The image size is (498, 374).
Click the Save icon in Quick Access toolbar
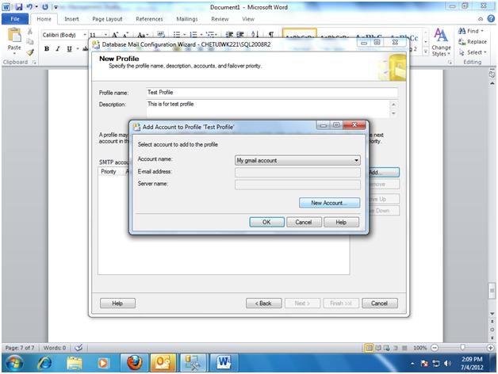(x=19, y=6)
